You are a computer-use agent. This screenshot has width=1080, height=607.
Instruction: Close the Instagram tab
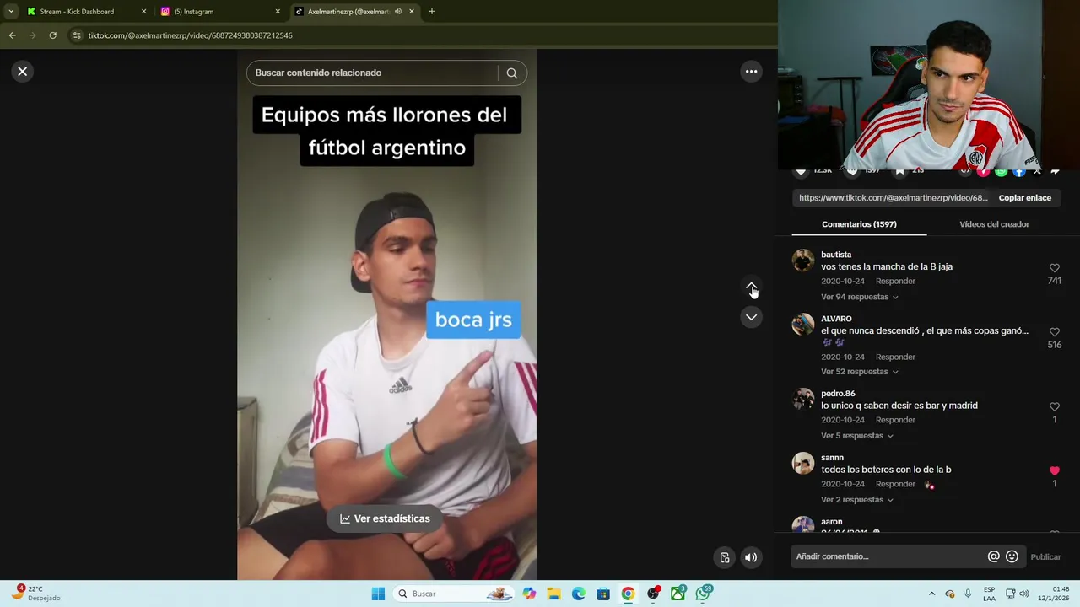(278, 12)
